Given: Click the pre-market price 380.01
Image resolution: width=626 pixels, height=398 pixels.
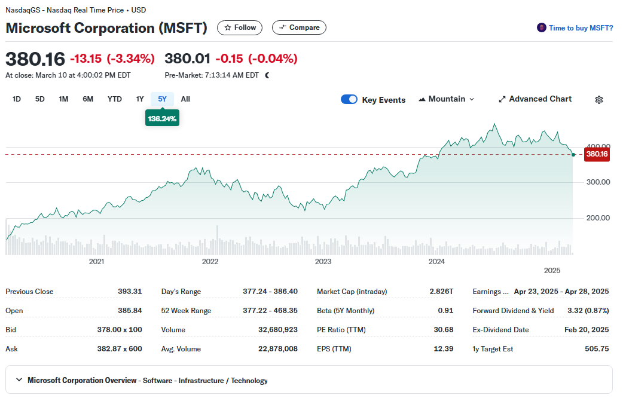Looking at the screenshot, I should point(187,59).
